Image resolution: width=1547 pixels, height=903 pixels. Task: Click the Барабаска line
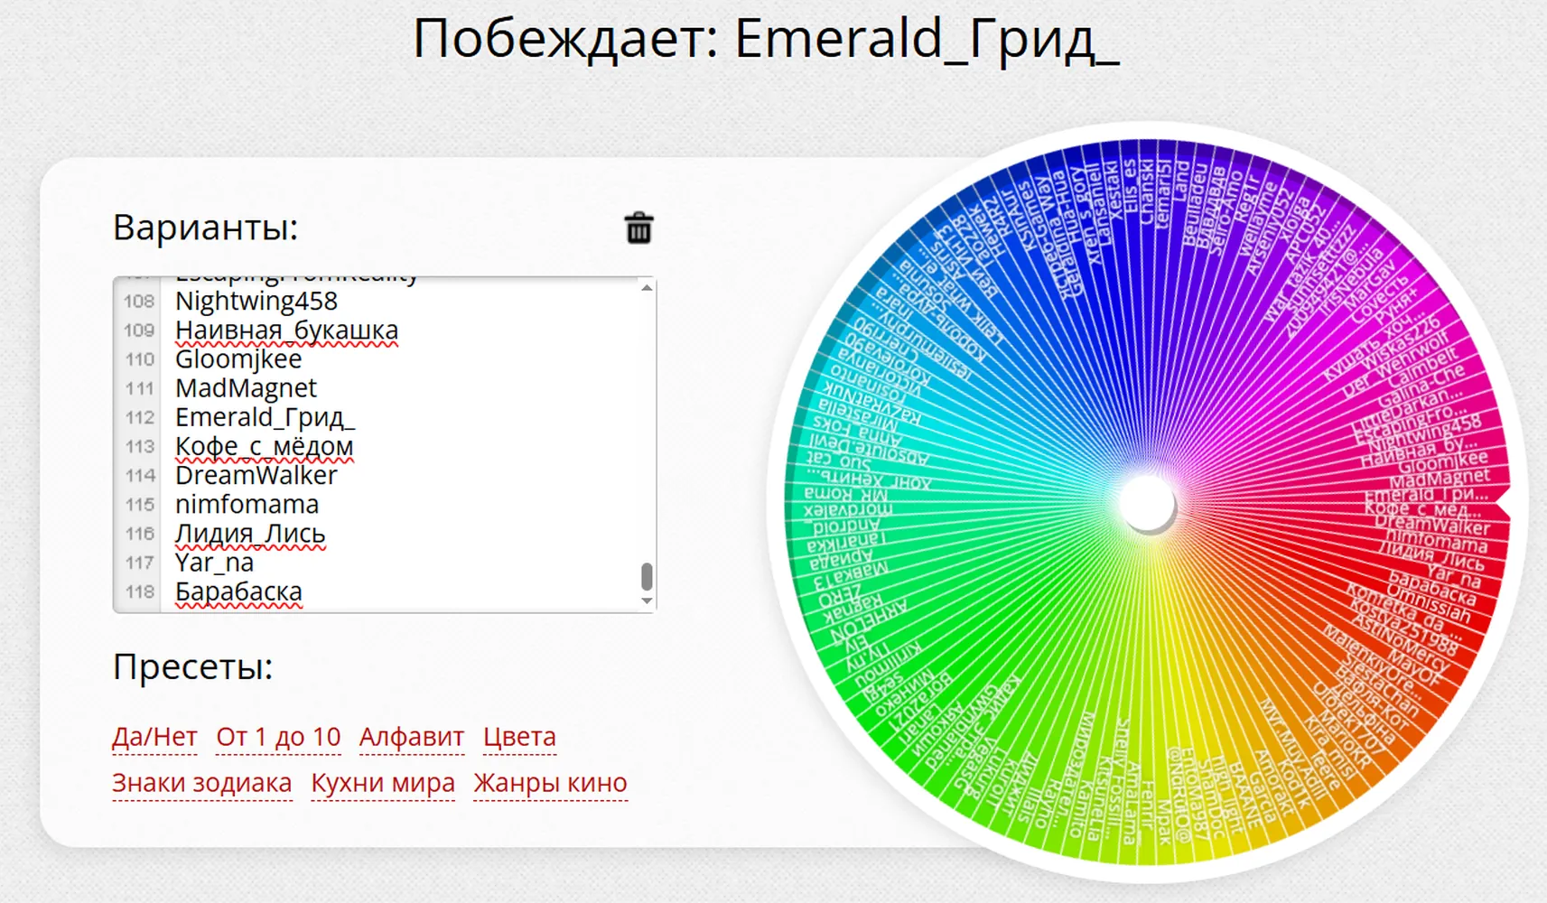238,591
